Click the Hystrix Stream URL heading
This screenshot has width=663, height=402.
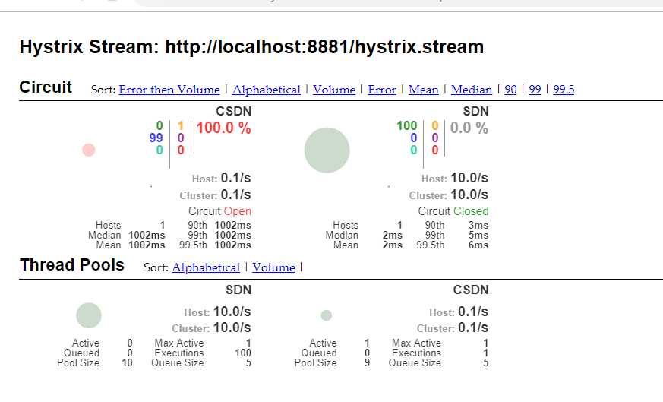251,46
